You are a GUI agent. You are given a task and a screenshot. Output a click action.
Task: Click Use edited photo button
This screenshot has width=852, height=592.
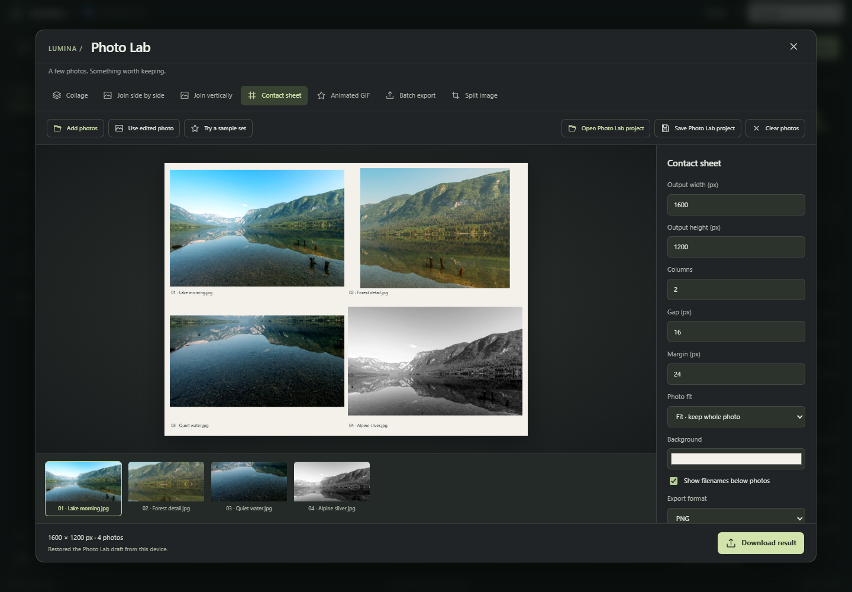144,128
